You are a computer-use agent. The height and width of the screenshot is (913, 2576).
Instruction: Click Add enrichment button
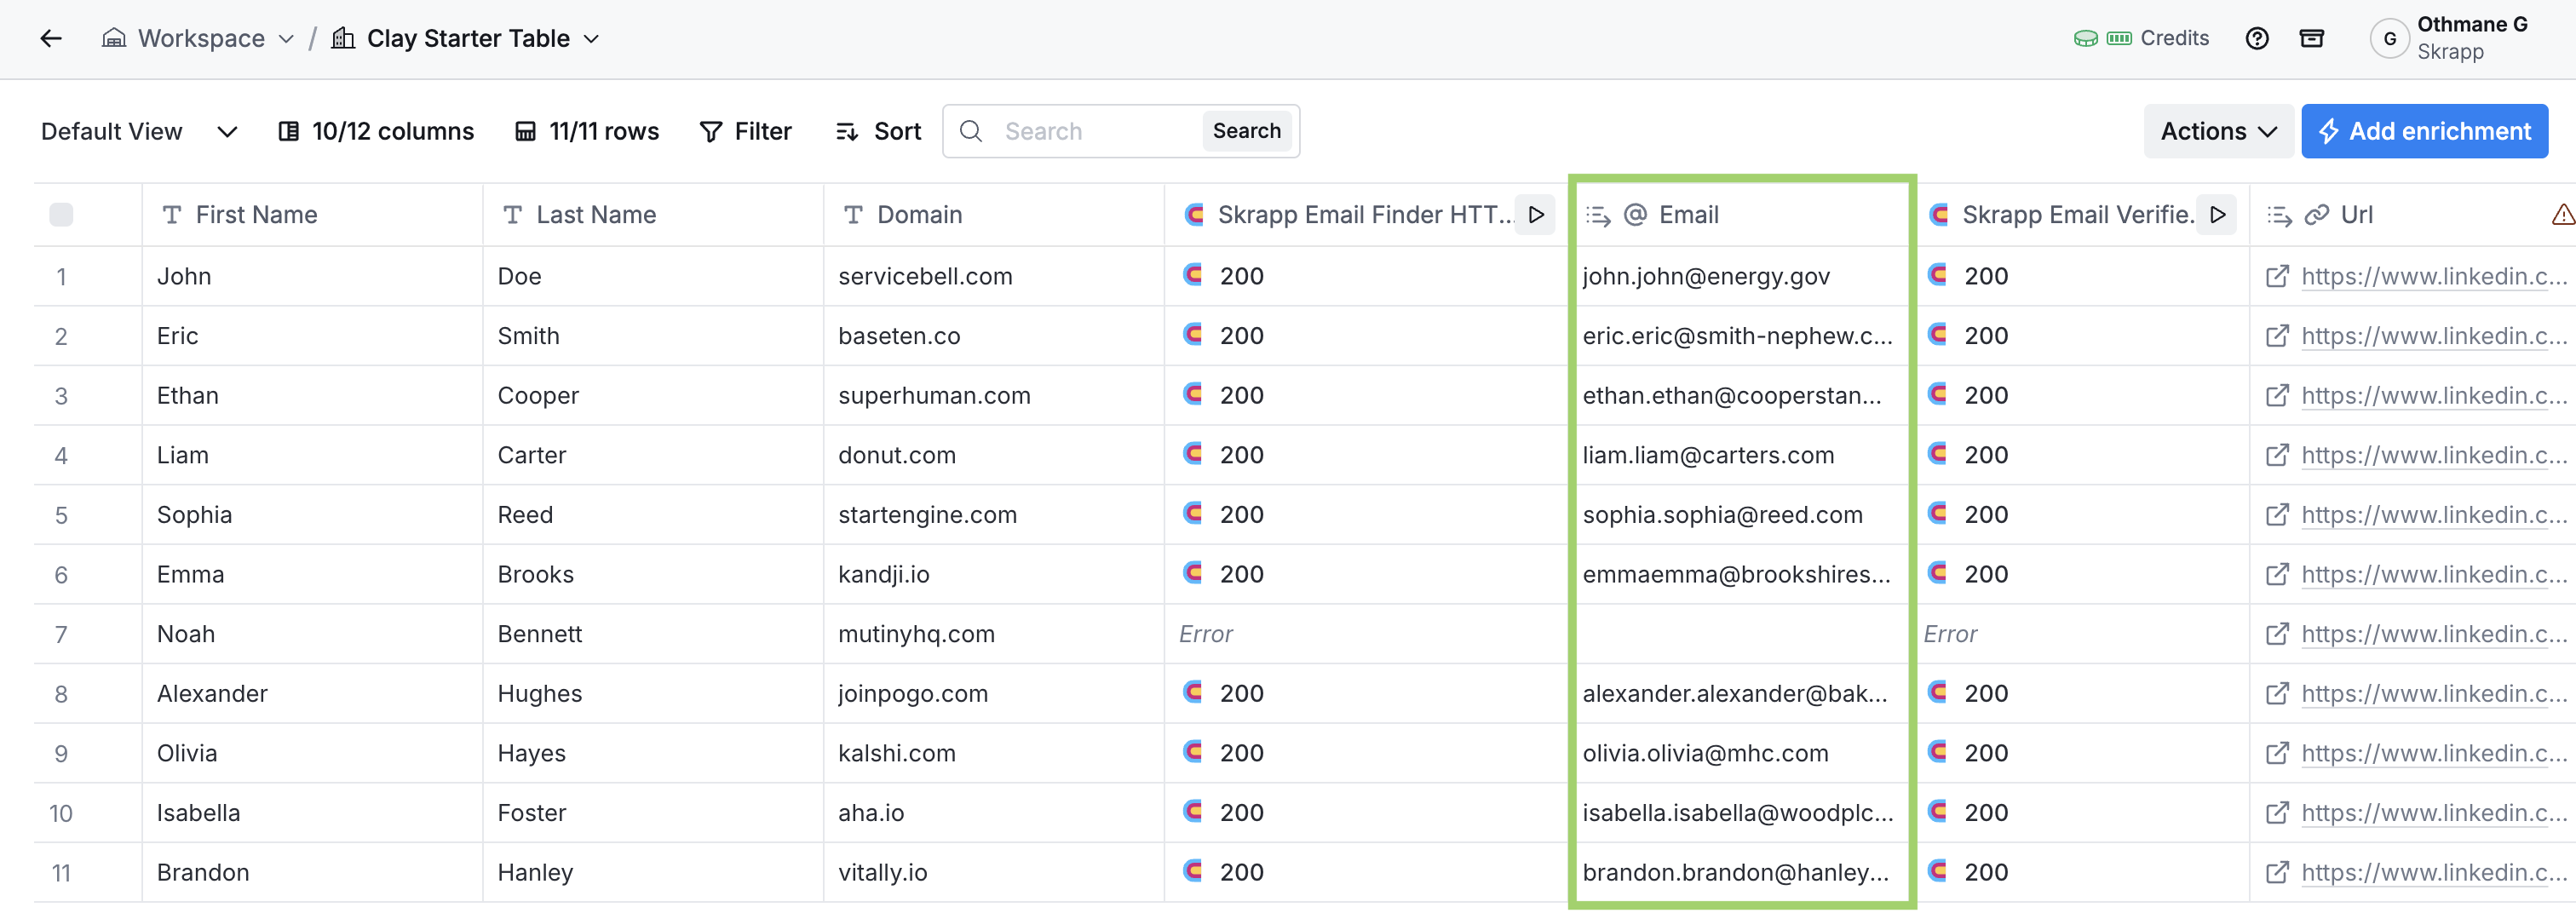pos(2424,132)
